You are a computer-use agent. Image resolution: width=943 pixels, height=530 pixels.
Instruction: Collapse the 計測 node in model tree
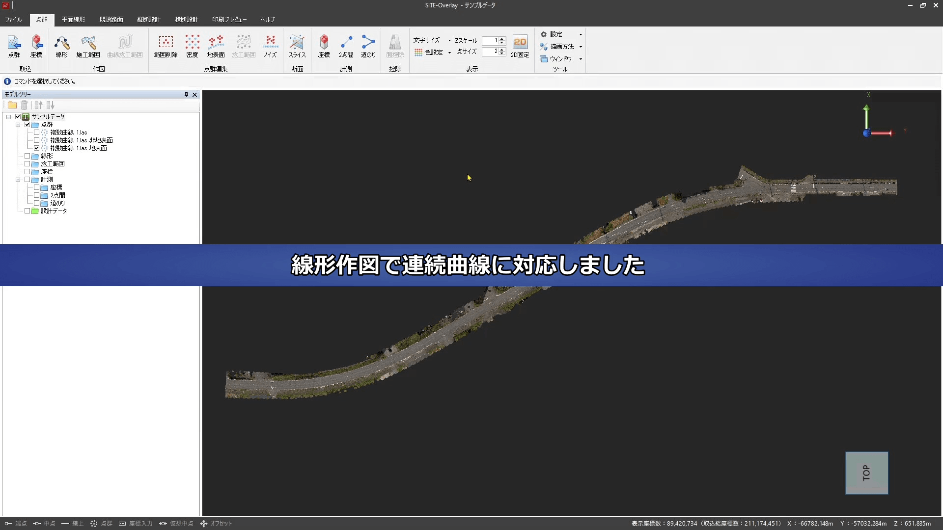tap(19, 179)
